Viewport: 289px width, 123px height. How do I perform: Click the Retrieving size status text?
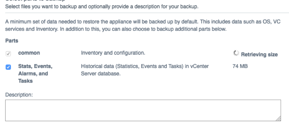coord(259,54)
